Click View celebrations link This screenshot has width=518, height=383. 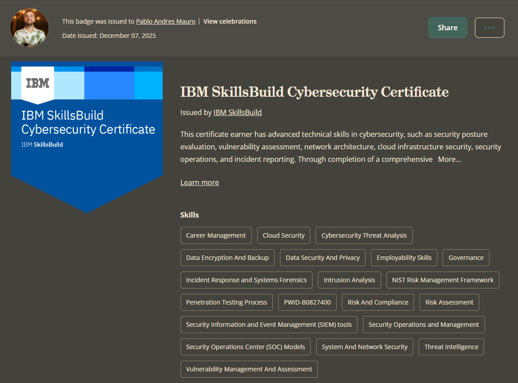(x=230, y=21)
